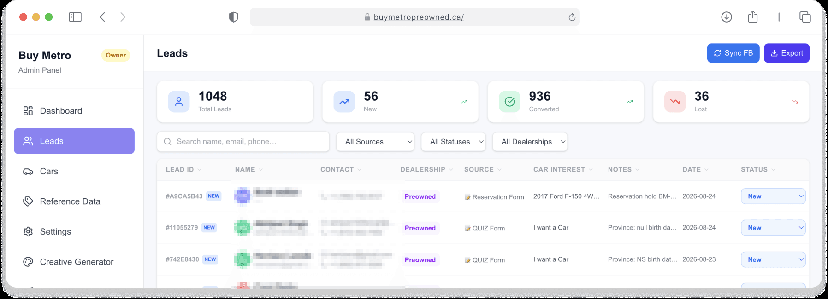Click the 2017 Ford F-150 4W… car interest cell
Viewport: 828px width, 299px height.
(x=567, y=196)
